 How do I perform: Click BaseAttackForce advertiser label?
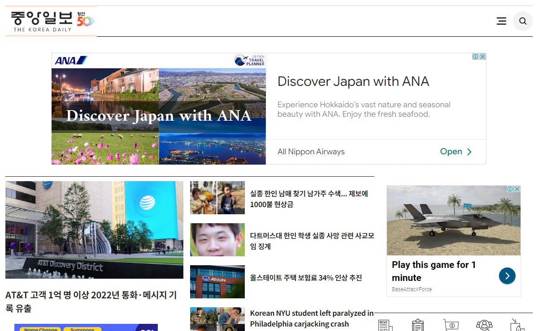(412, 289)
